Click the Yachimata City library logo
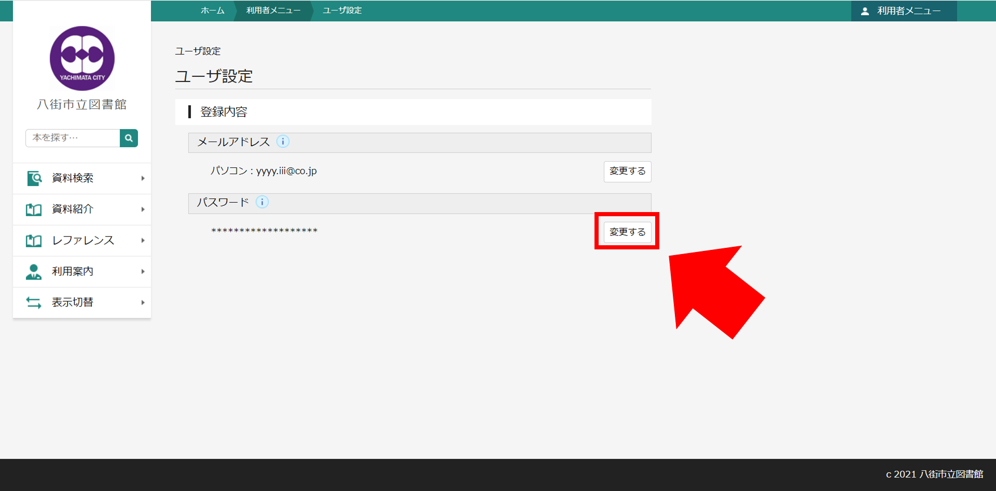This screenshot has width=996, height=491. pyautogui.click(x=82, y=58)
